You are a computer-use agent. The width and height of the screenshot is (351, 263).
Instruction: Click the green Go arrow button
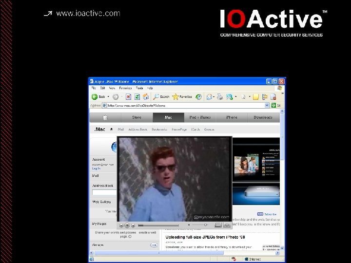pos(273,105)
